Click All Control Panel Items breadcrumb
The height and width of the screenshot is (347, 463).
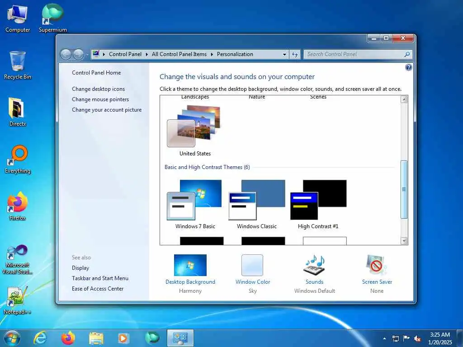179,54
